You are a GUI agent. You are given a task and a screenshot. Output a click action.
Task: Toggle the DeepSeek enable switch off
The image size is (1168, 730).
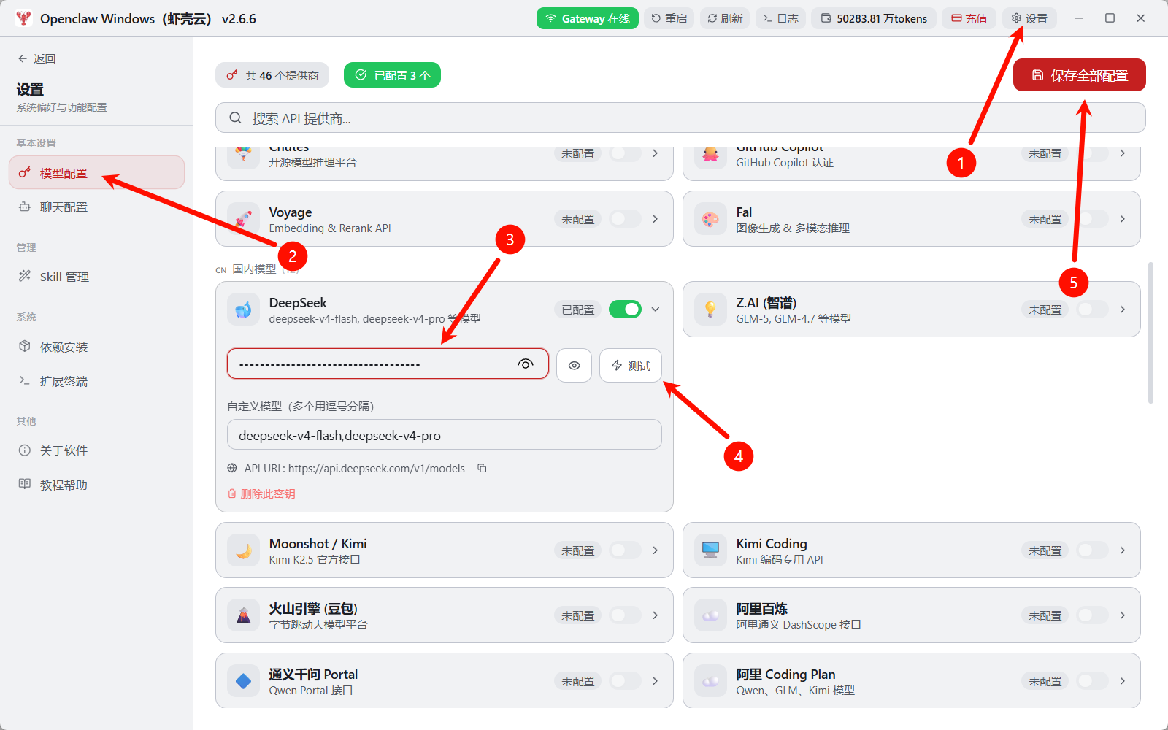pyautogui.click(x=625, y=310)
